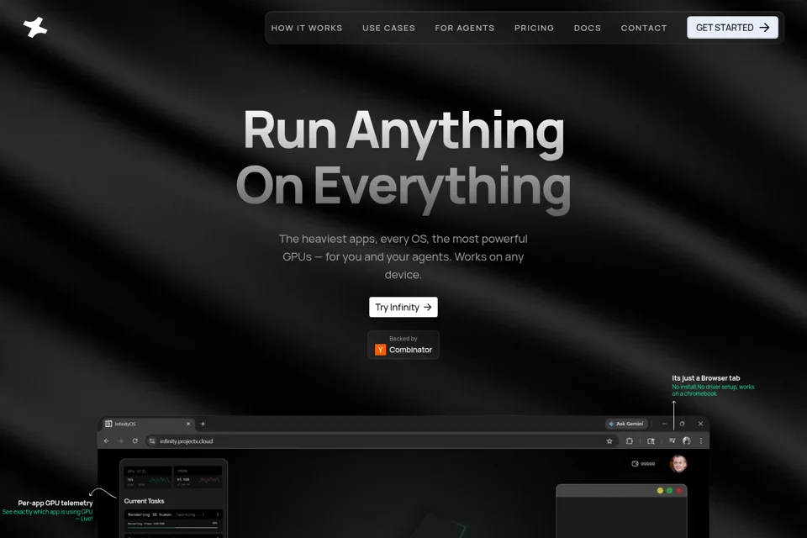This screenshot has width=807, height=538.
Task: Click the Get Started button
Action: point(732,27)
